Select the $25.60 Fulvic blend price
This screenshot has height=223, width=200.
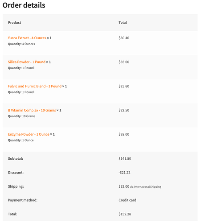(x=124, y=86)
